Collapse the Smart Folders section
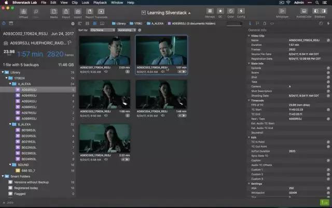This screenshot has height=208, width=332. 3,176
